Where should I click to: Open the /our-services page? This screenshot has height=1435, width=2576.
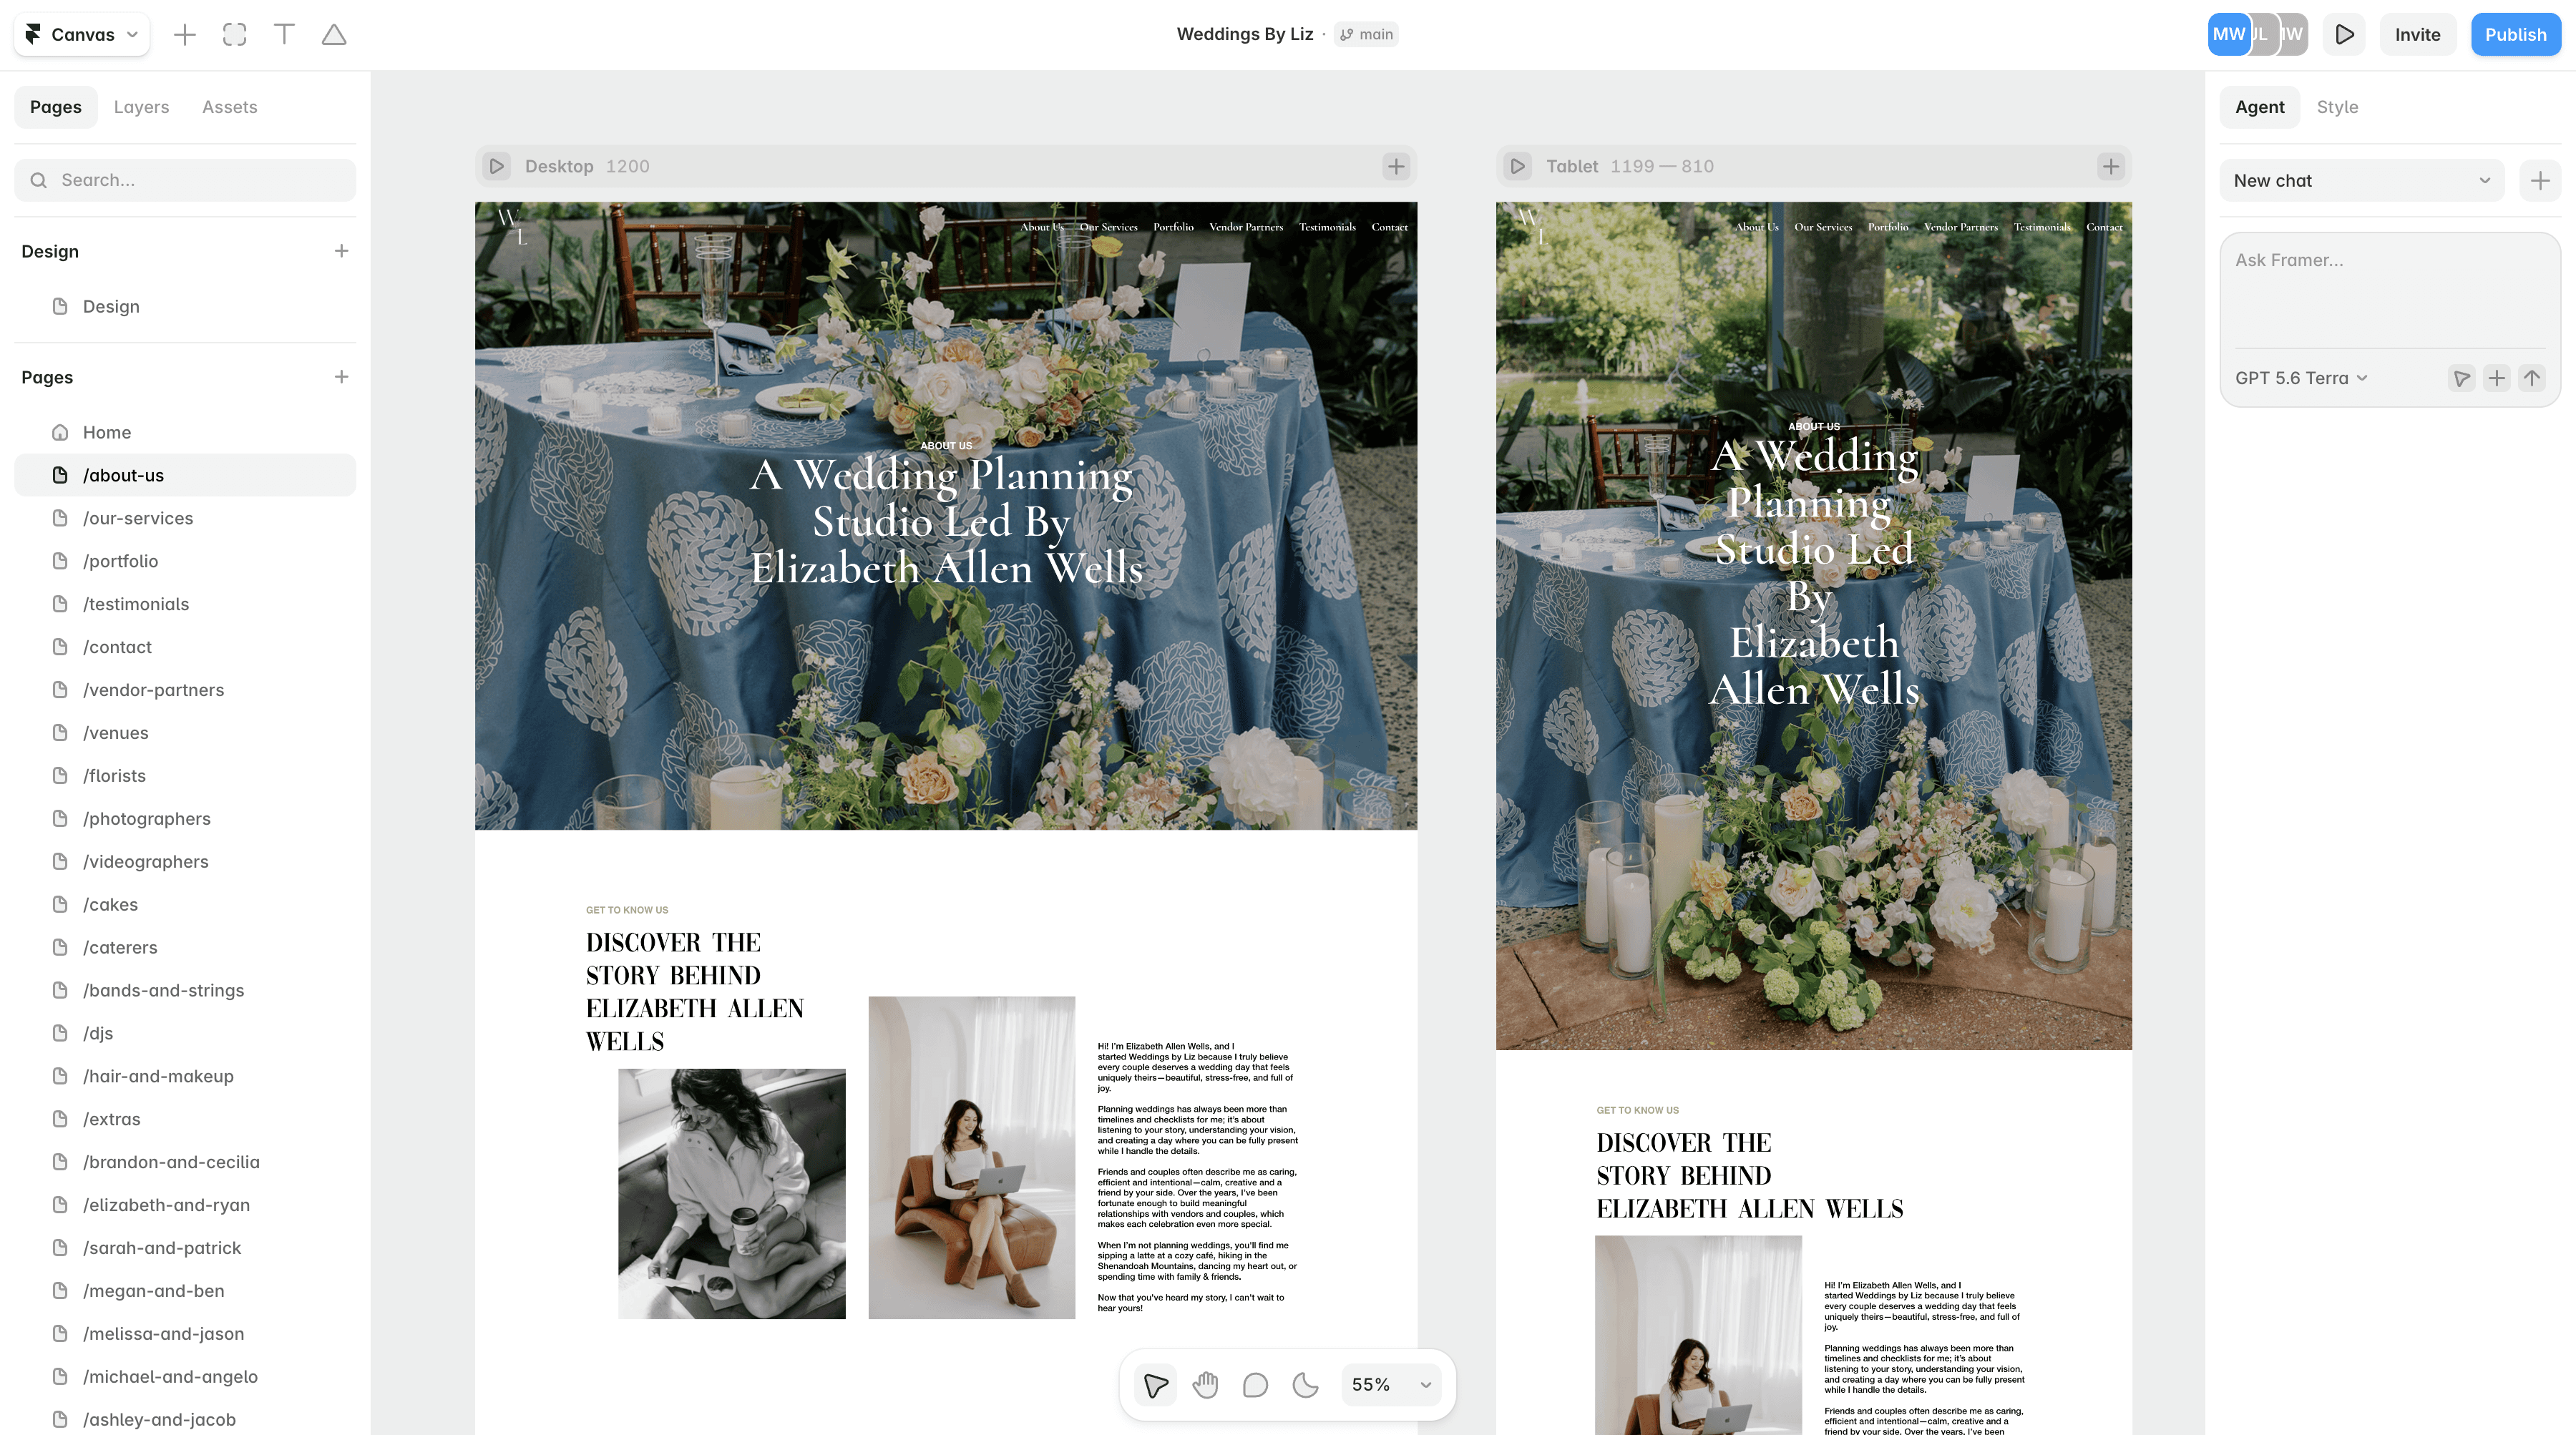pos(185,518)
